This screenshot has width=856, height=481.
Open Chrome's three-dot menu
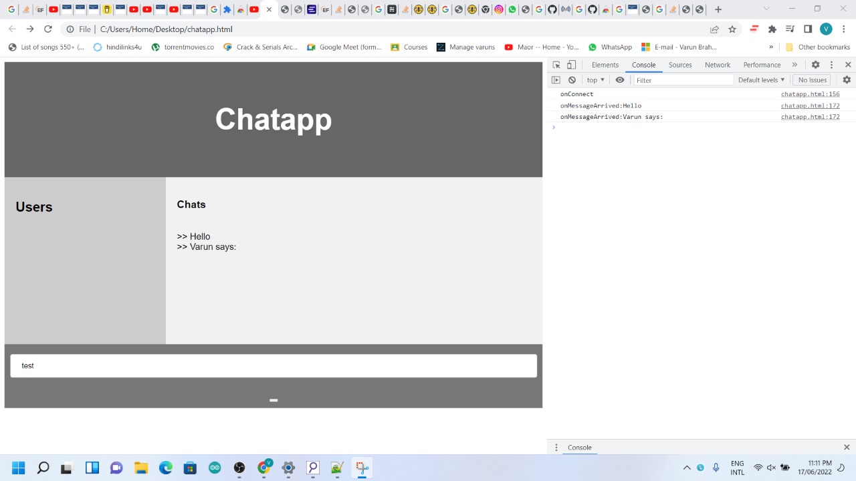[844, 29]
